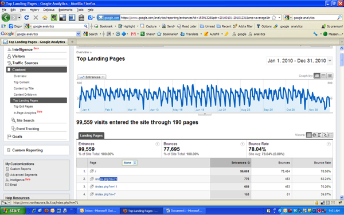Open Content Drilldown report
The height and width of the screenshot is (215, 344).
25,95
